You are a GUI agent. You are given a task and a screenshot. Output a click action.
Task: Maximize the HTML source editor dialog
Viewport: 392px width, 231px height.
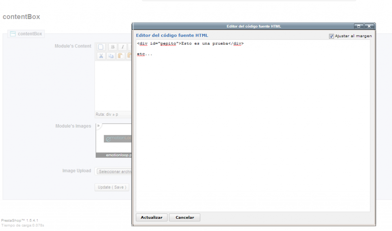[359, 26]
